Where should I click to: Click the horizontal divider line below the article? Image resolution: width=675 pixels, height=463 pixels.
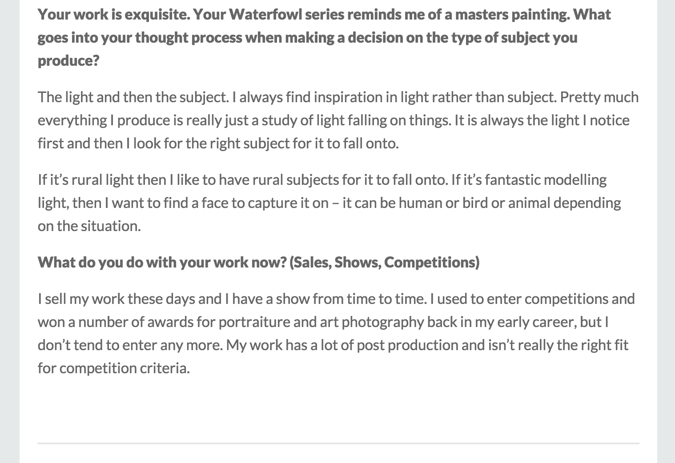[x=338, y=443]
